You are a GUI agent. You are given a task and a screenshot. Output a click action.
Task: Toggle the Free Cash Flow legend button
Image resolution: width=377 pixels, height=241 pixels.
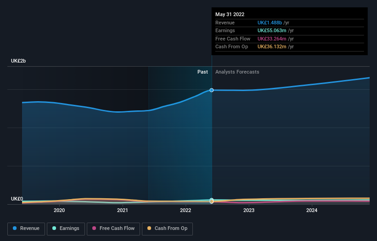(113, 229)
